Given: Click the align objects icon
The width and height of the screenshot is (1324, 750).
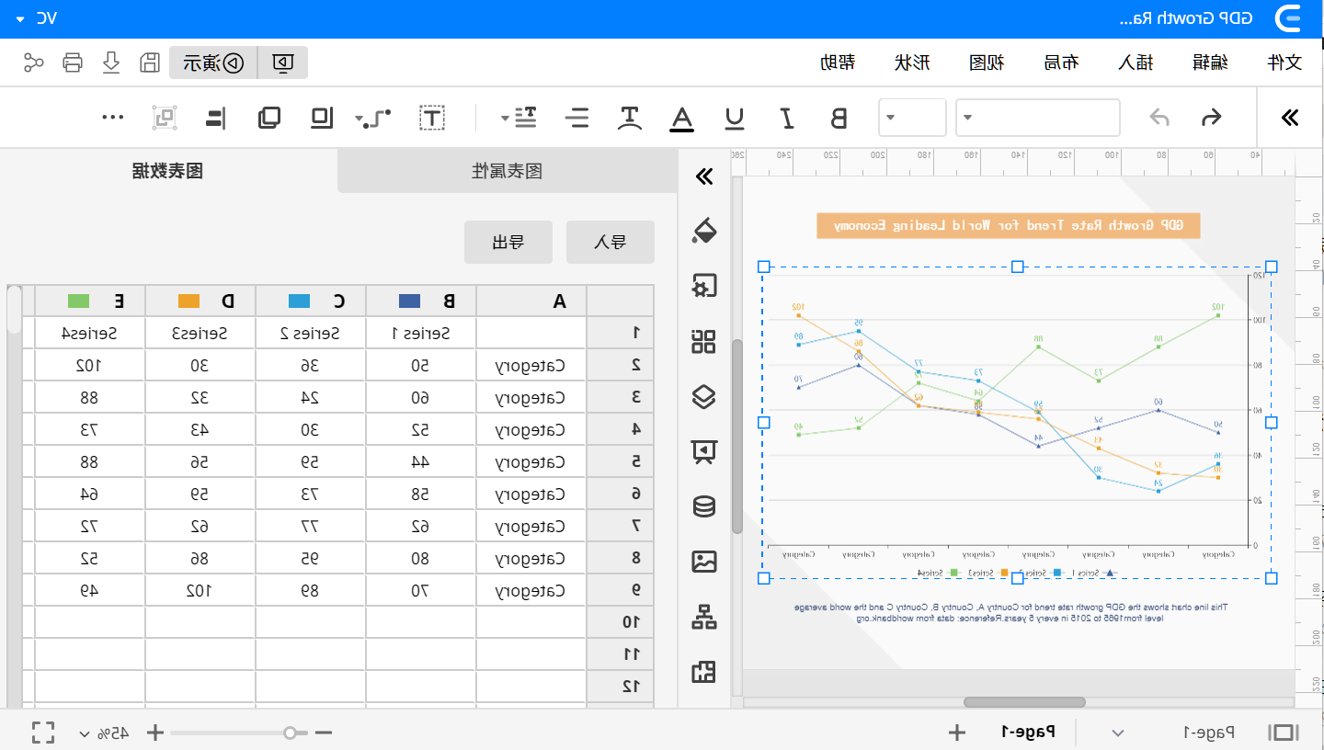Looking at the screenshot, I should (x=214, y=118).
